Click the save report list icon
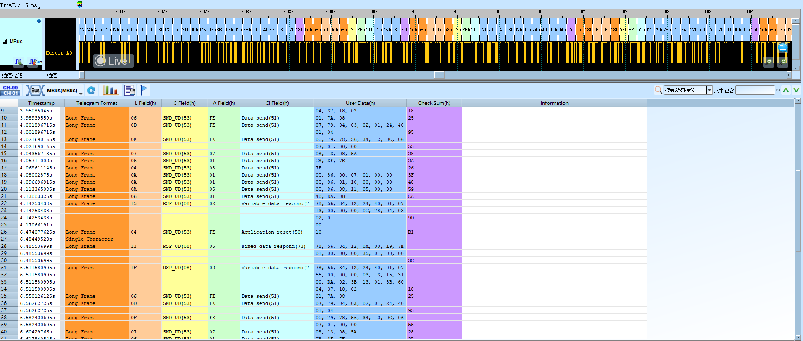The image size is (803, 341). pyautogui.click(x=130, y=90)
